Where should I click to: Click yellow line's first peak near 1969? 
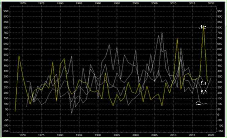point(19,56)
